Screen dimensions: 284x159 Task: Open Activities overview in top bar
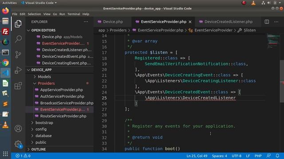pos(9,3)
